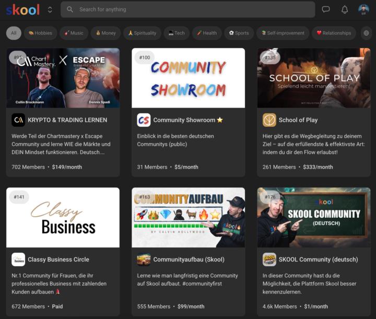Click '555 Members' text
Screen dimensions: 376x319
click(x=154, y=306)
